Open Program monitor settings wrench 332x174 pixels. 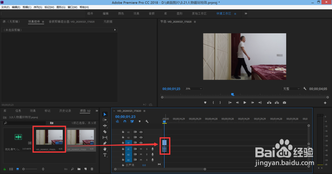pyautogui.click(x=305, y=89)
